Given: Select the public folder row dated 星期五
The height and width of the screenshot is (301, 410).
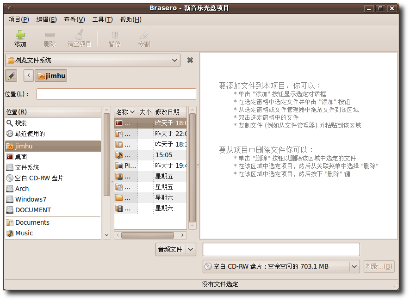Looking at the screenshot, I should 150,177.
